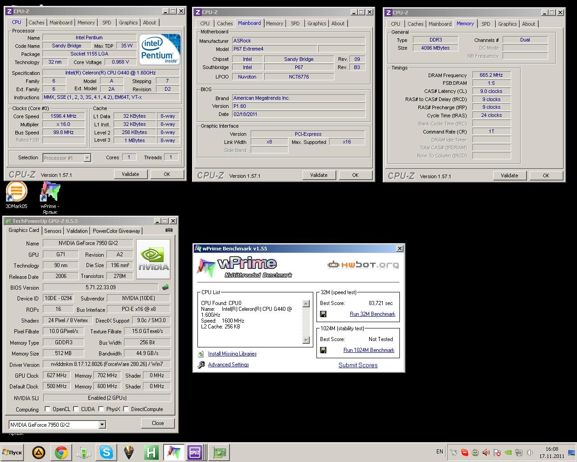Click the shield-shaped icon in the taskbar
Screen dimensions: 577x462
point(129,452)
